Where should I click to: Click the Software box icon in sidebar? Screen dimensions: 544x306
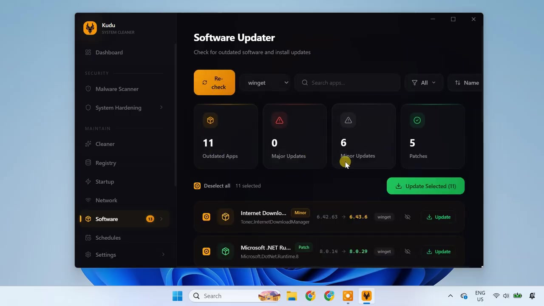pyautogui.click(x=88, y=219)
